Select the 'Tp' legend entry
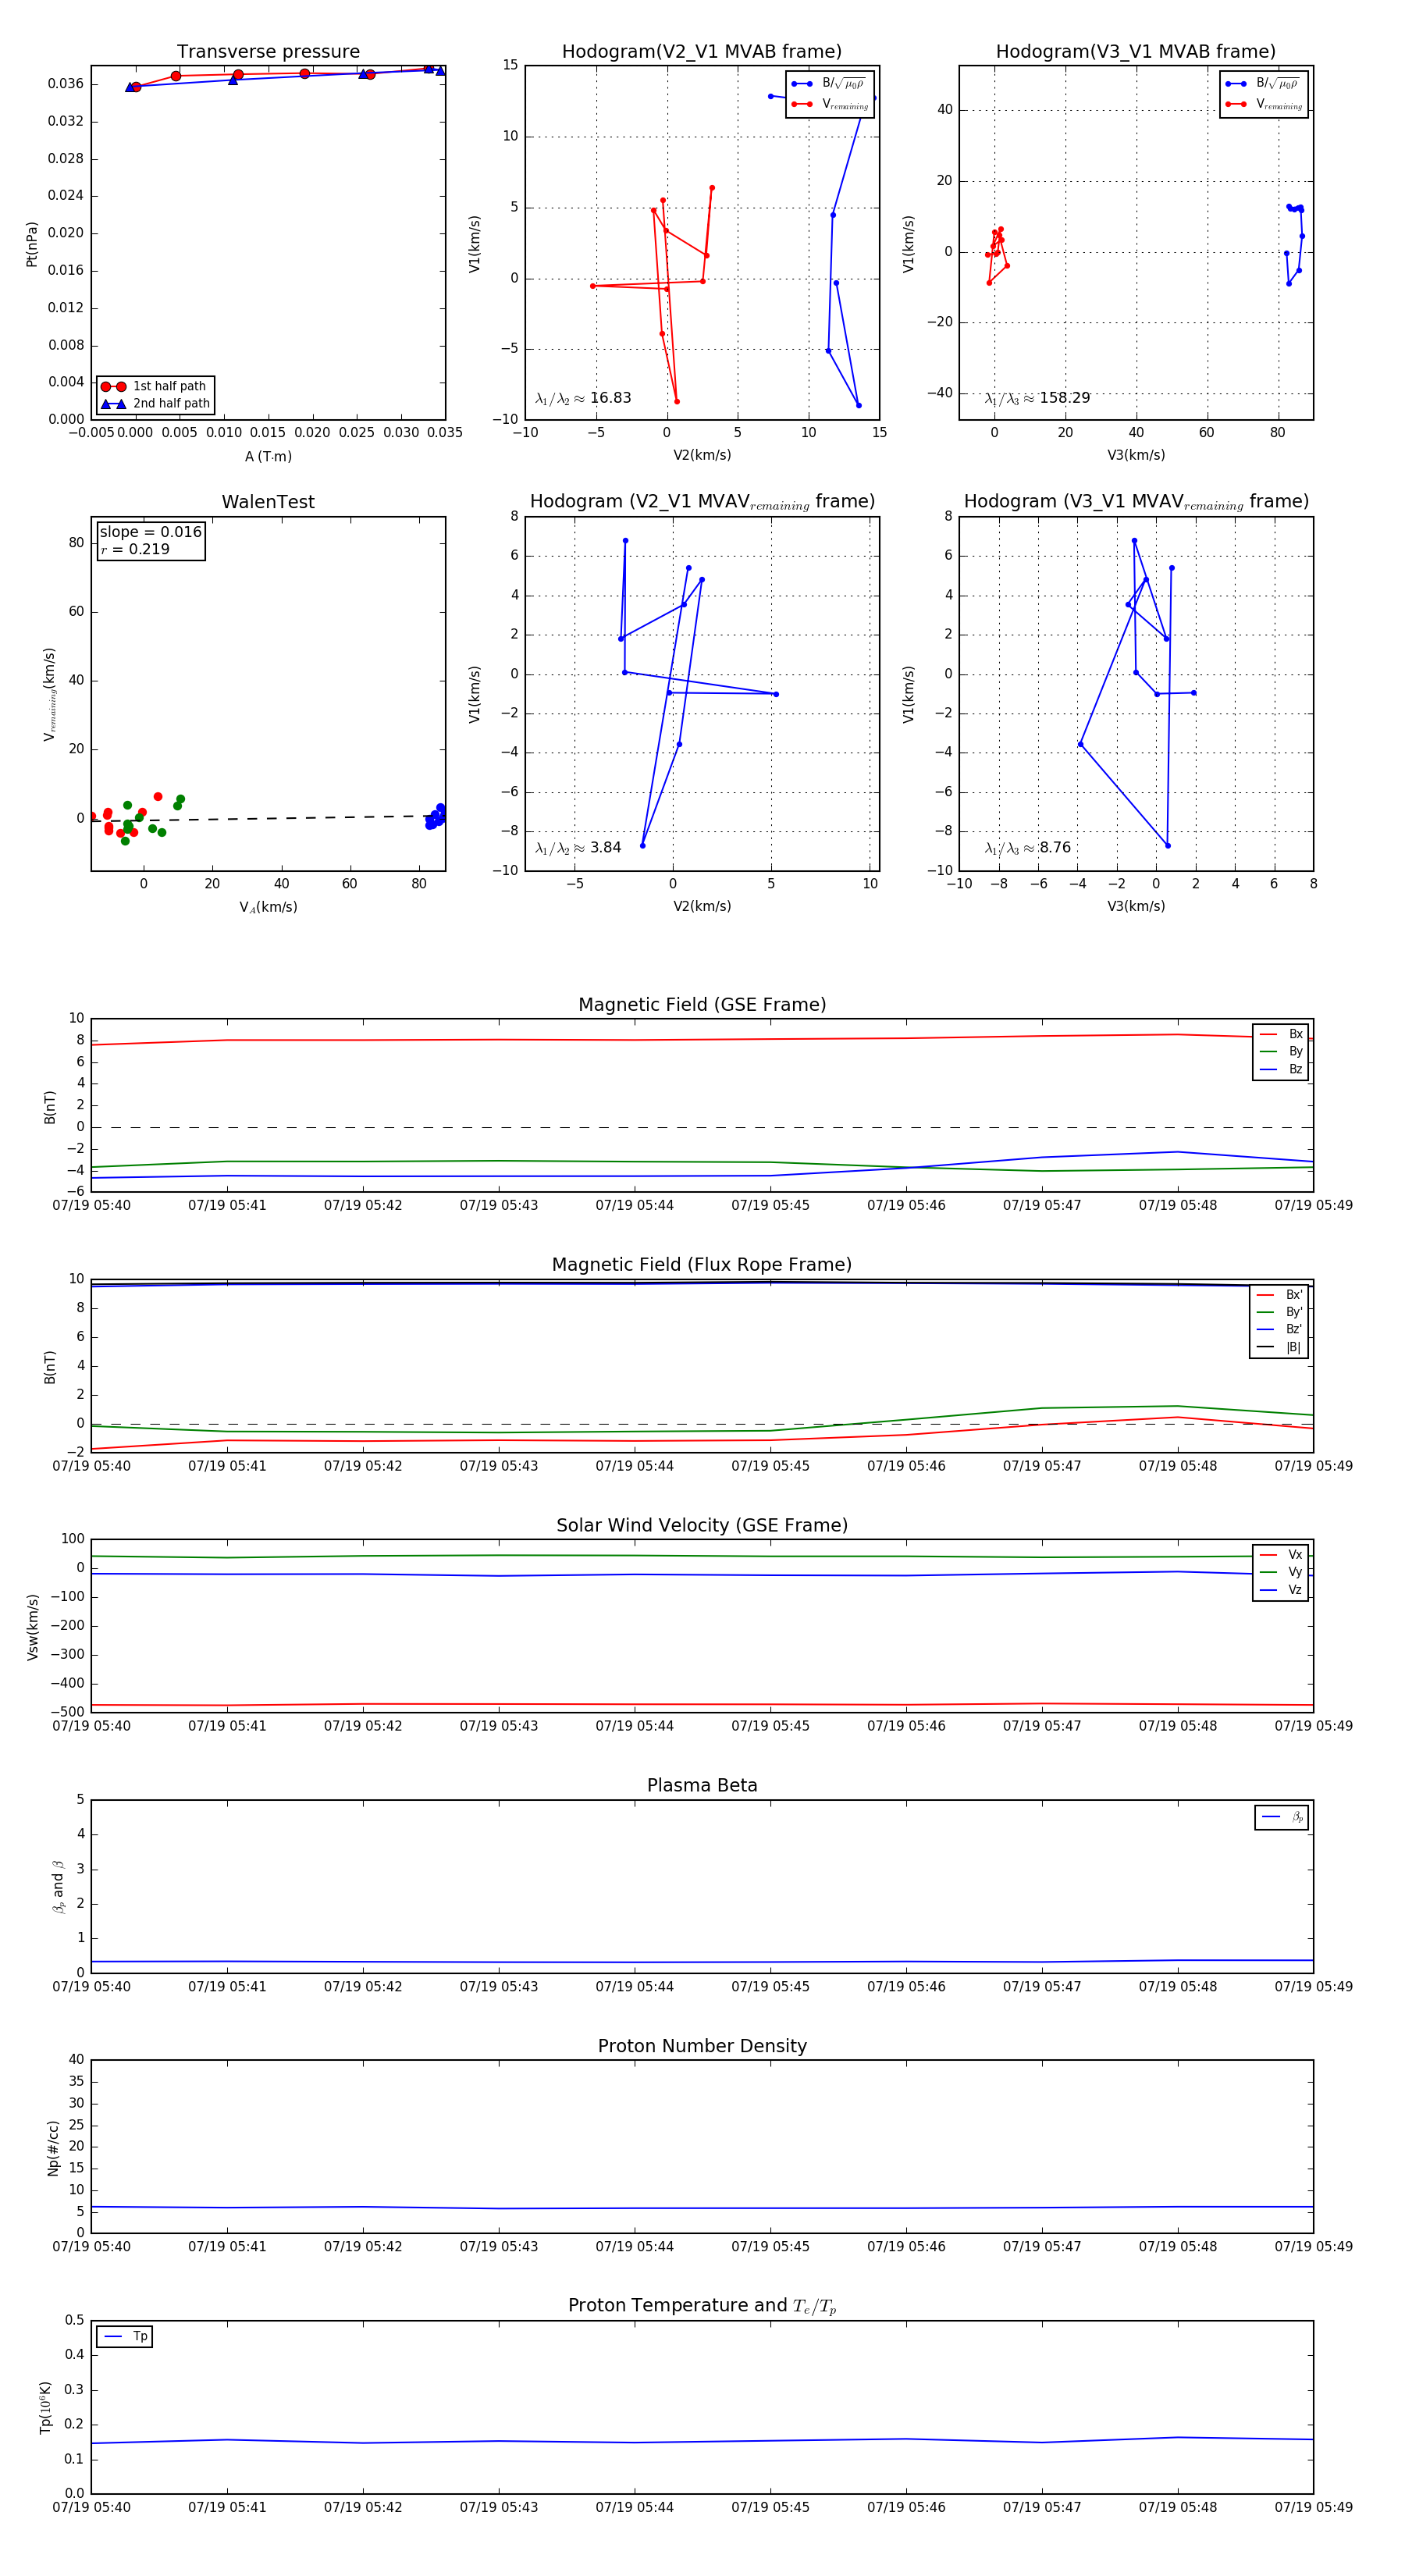The height and width of the screenshot is (2576, 1405). click(126, 2336)
